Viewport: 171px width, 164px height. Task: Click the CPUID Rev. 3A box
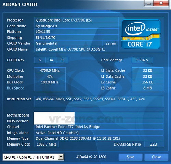[x=51, y=60]
